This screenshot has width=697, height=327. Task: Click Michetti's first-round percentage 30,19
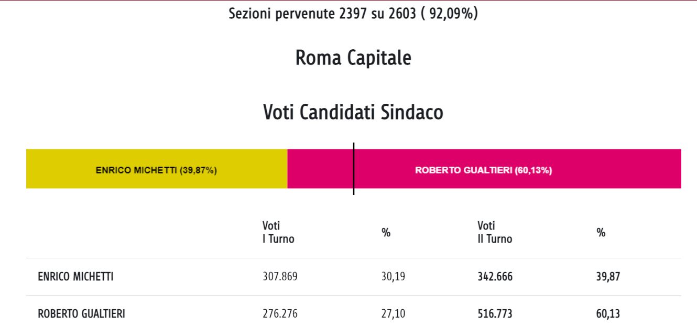tap(393, 277)
